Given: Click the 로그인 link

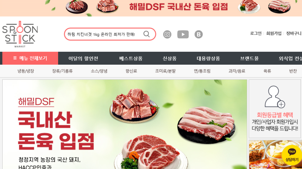Looking at the screenshot, I should click(x=256, y=33).
